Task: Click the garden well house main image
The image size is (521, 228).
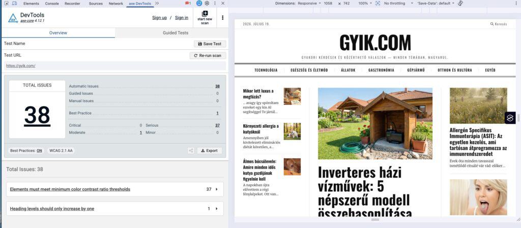Action: (x=375, y=124)
